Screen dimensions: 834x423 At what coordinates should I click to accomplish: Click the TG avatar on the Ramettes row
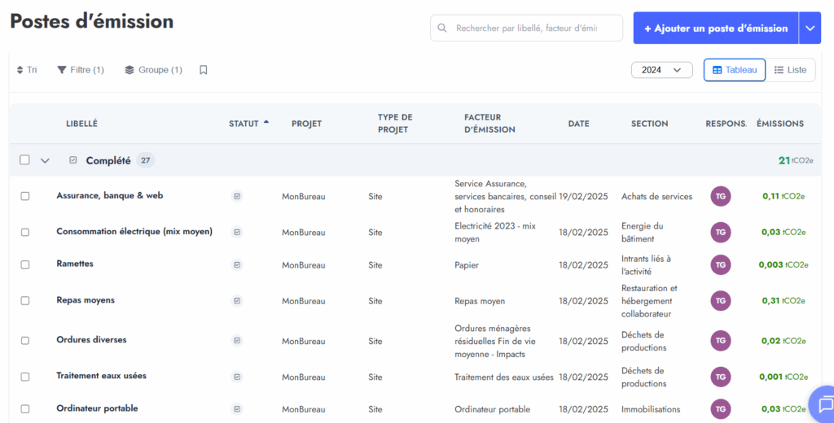point(720,264)
